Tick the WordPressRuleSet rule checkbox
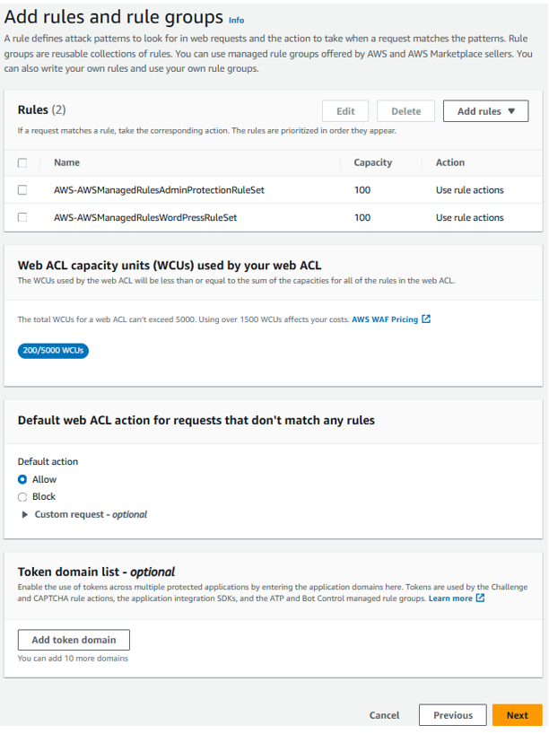This screenshot has width=549, height=734. (22, 217)
